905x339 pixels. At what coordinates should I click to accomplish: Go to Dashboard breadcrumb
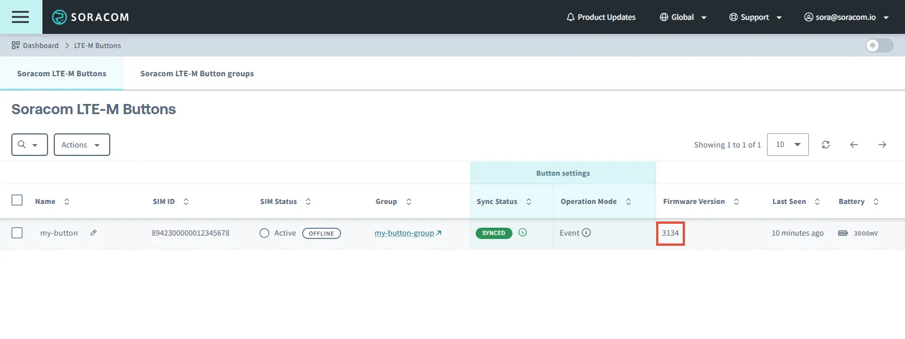coord(35,45)
